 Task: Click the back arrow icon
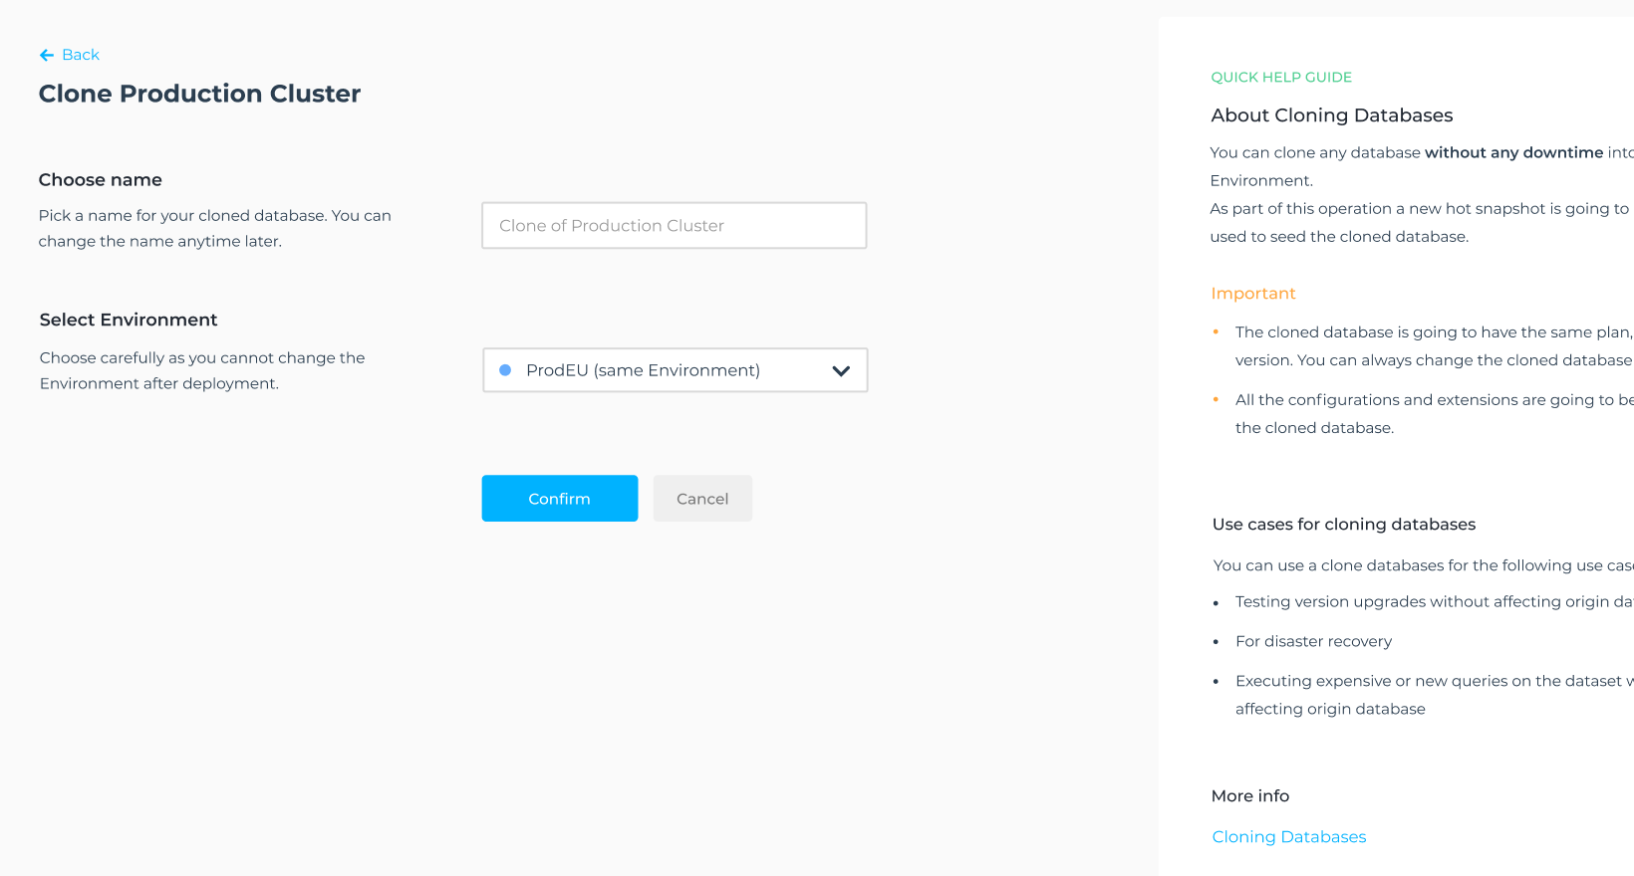[46, 55]
